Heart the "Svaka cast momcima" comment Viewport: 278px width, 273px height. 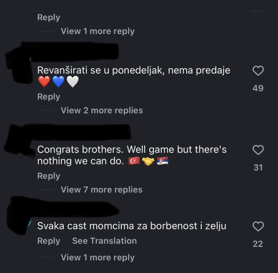coord(258,227)
